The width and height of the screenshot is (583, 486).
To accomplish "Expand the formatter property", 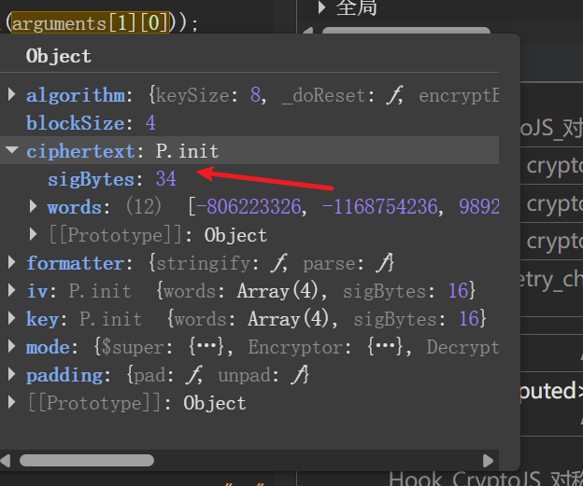I will 11,263.
